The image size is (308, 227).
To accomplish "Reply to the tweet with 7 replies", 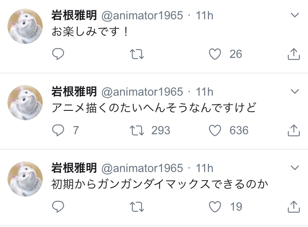I will click(x=58, y=131).
